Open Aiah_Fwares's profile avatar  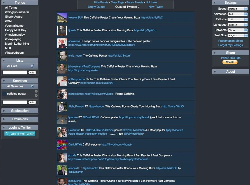point(62,107)
